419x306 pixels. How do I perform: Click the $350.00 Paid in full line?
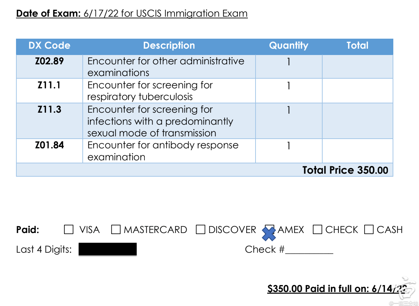[x=337, y=289]
